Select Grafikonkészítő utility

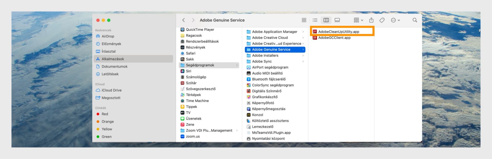(275, 97)
